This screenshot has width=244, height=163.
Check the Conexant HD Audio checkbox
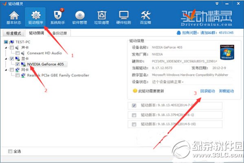[x=18, y=53]
